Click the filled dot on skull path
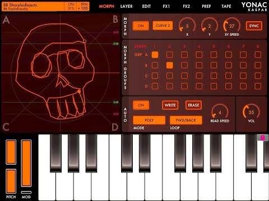The width and height of the screenshot is (269, 201). tap(79, 92)
